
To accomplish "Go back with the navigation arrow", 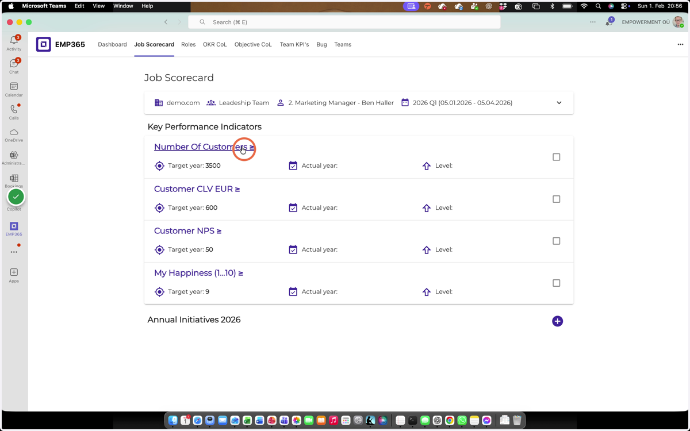I will click(166, 22).
